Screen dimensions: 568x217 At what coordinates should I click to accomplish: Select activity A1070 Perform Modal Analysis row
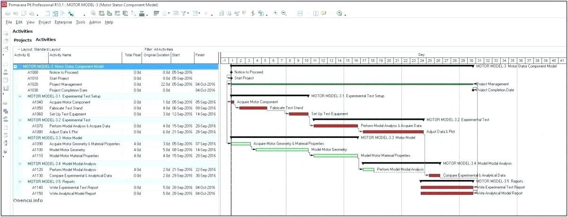tap(71, 126)
